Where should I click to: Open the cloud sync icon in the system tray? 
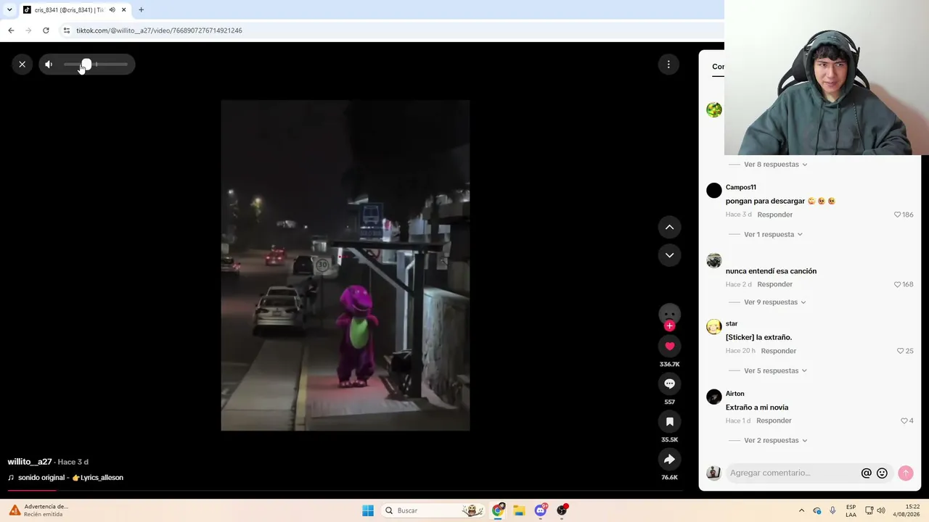coord(817,510)
